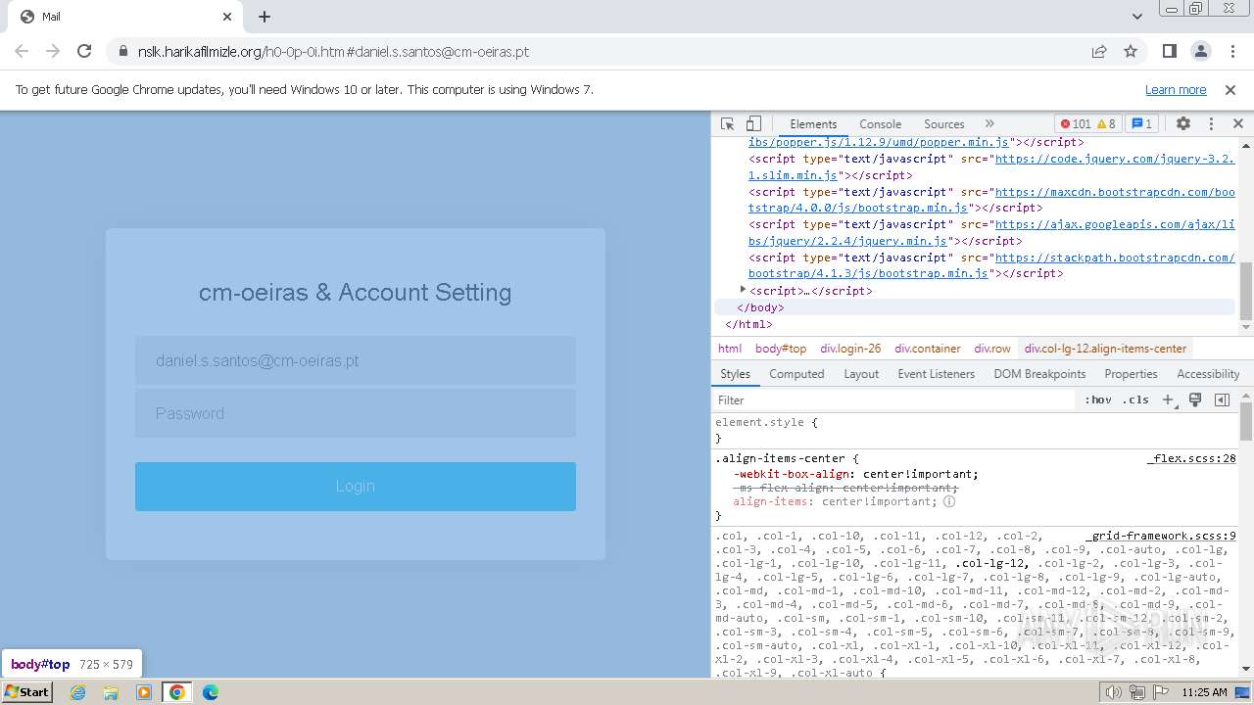Toggle the rendering emulations paintbrush icon
Screen dimensions: 1254x705
coord(1195,399)
